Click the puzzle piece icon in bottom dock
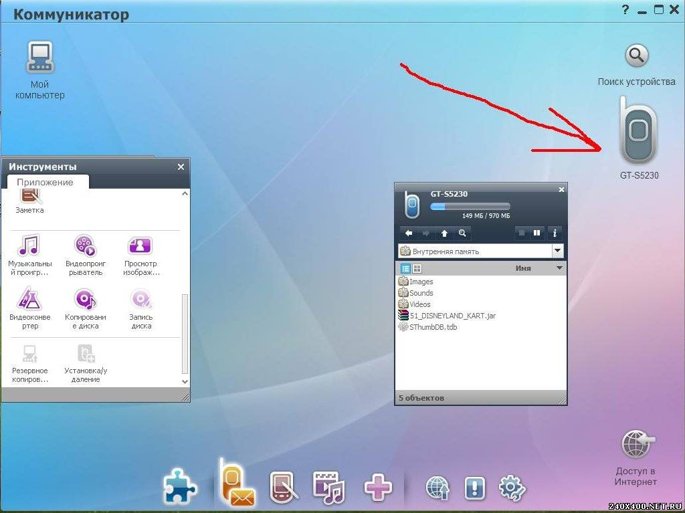This screenshot has height=513, width=685. point(179,486)
